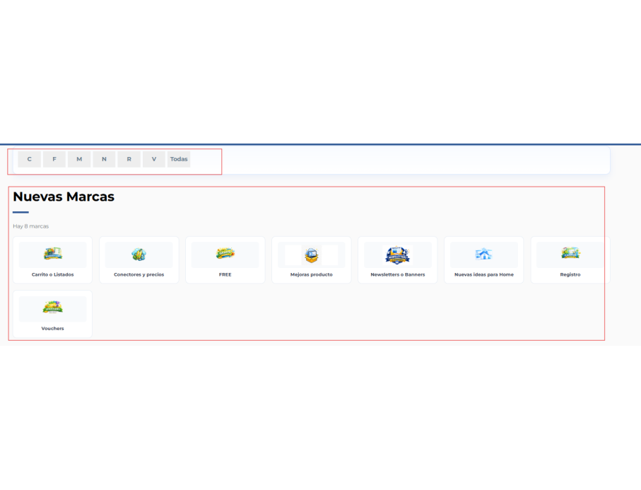This screenshot has height=490, width=641.
Task: Open the Conectores y precios icon
Action: point(139,255)
